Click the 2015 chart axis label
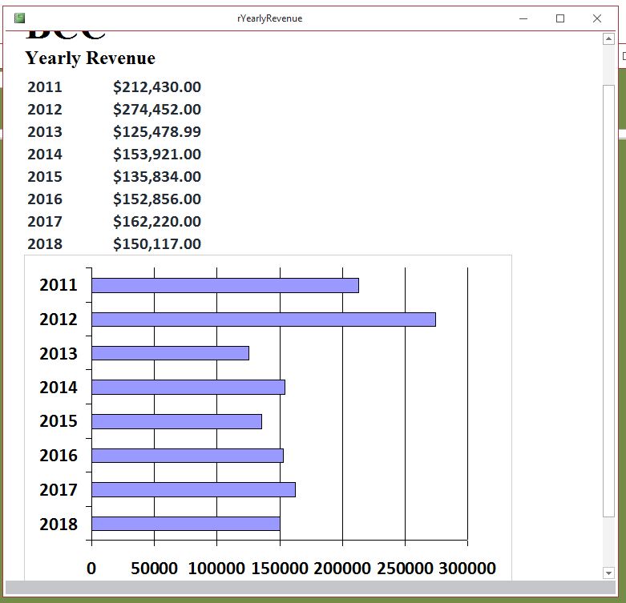 pyautogui.click(x=59, y=421)
